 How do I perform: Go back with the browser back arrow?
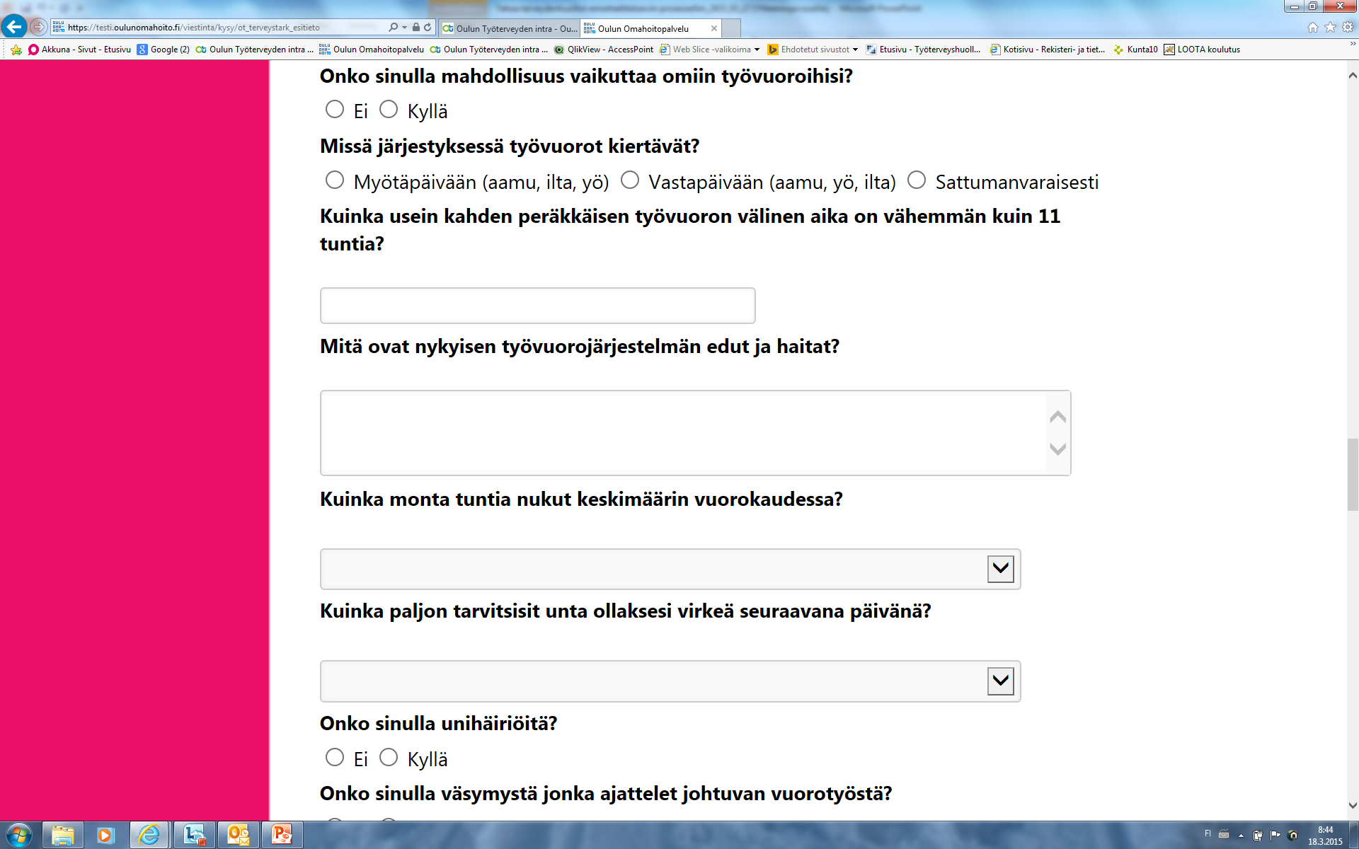[14, 27]
